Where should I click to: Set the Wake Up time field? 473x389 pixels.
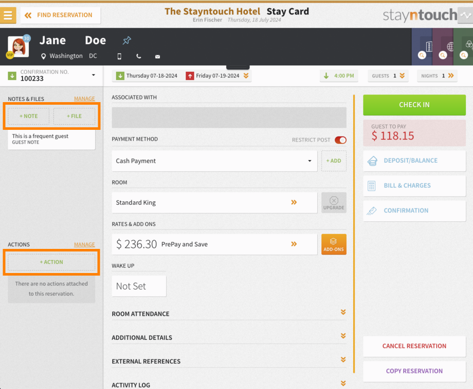point(139,286)
